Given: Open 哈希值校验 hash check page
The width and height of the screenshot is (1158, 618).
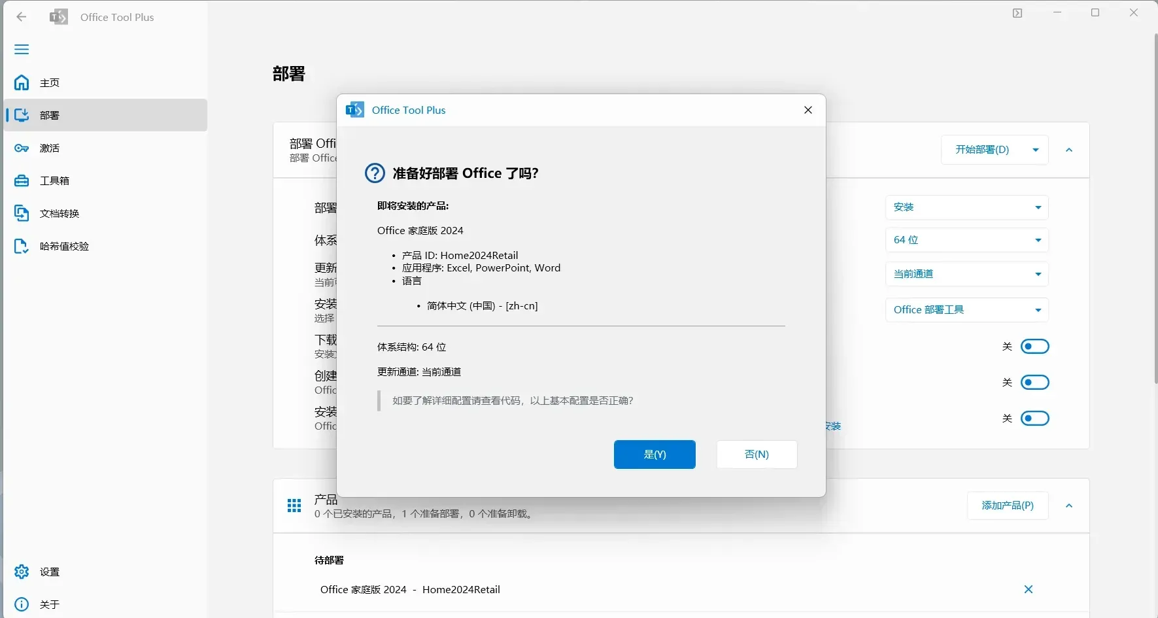Looking at the screenshot, I should [x=105, y=246].
